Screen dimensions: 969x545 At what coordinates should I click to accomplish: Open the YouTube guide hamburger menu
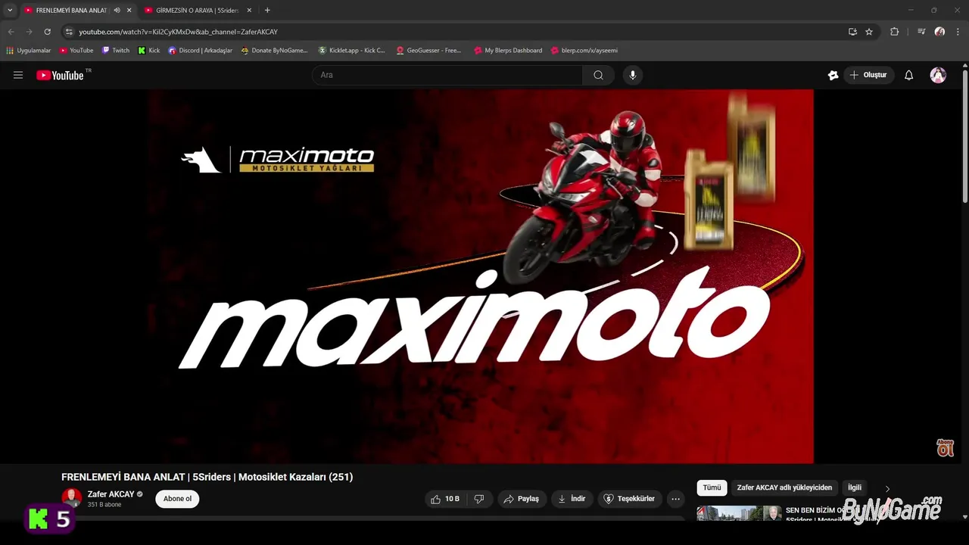pos(18,75)
